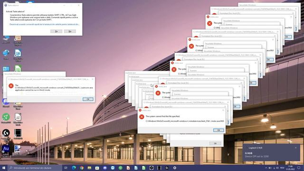The image size is (304, 171).
Task: Open the volume control in the system tray
Action: coord(277,168)
